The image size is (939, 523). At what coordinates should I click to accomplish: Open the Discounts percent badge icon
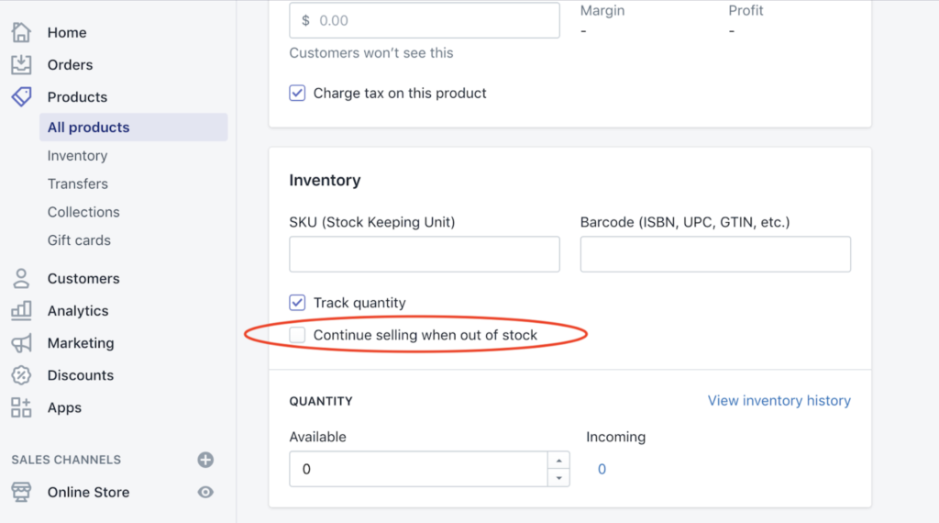coord(21,375)
